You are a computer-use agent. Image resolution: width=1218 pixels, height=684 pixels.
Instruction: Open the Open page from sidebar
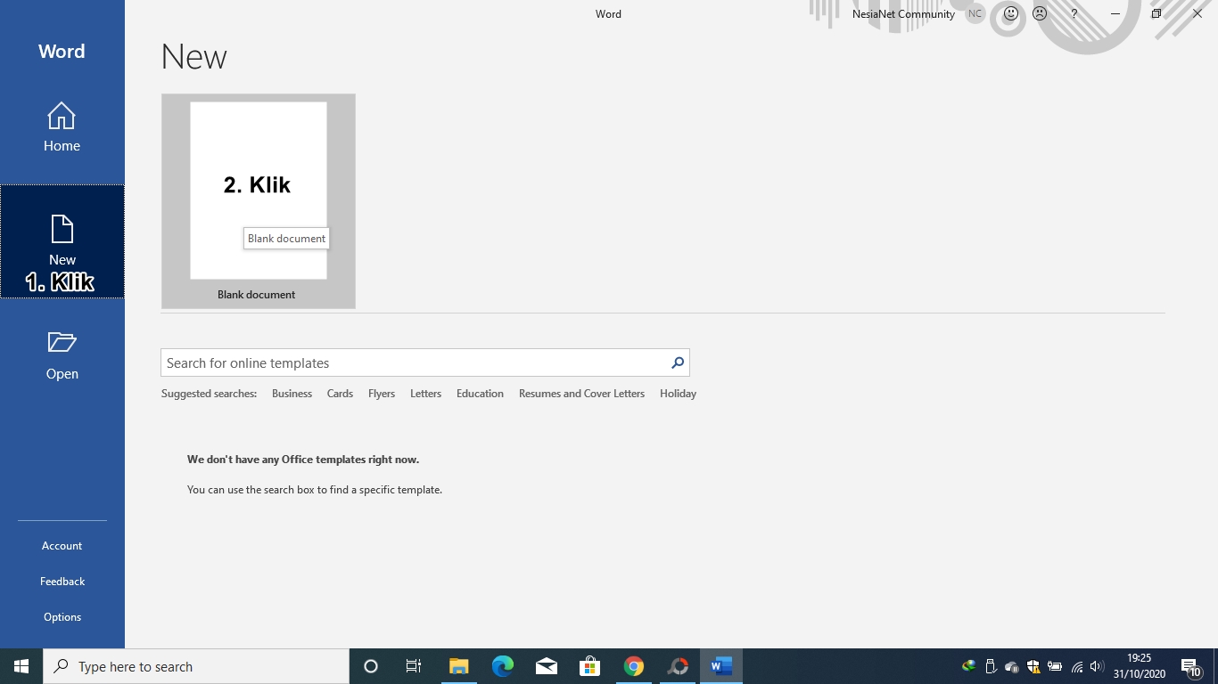point(62,355)
